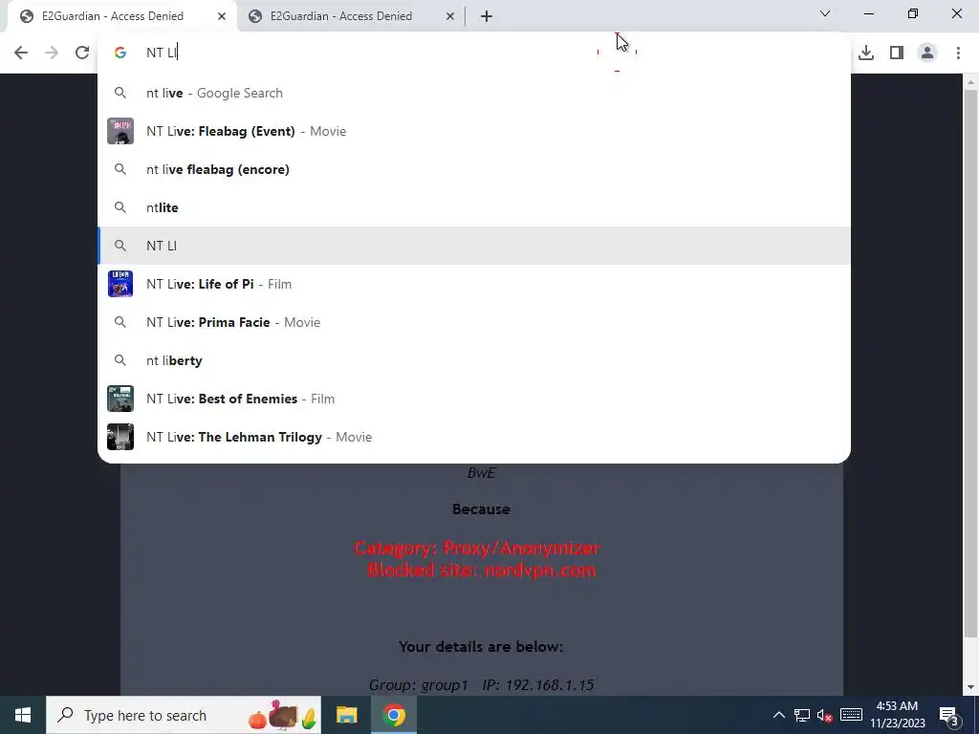
Task: Click the Fleabag movie thumbnail
Action: pyautogui.click(x=120, y=131)
